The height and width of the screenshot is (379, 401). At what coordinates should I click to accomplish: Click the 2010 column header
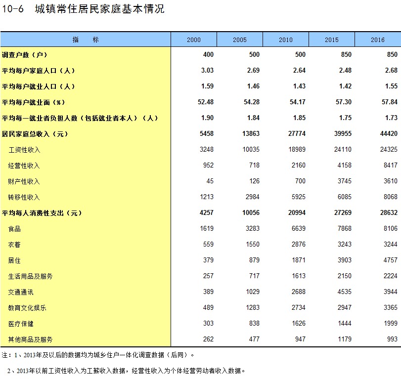pyautogui.click(x=286, y=40)
